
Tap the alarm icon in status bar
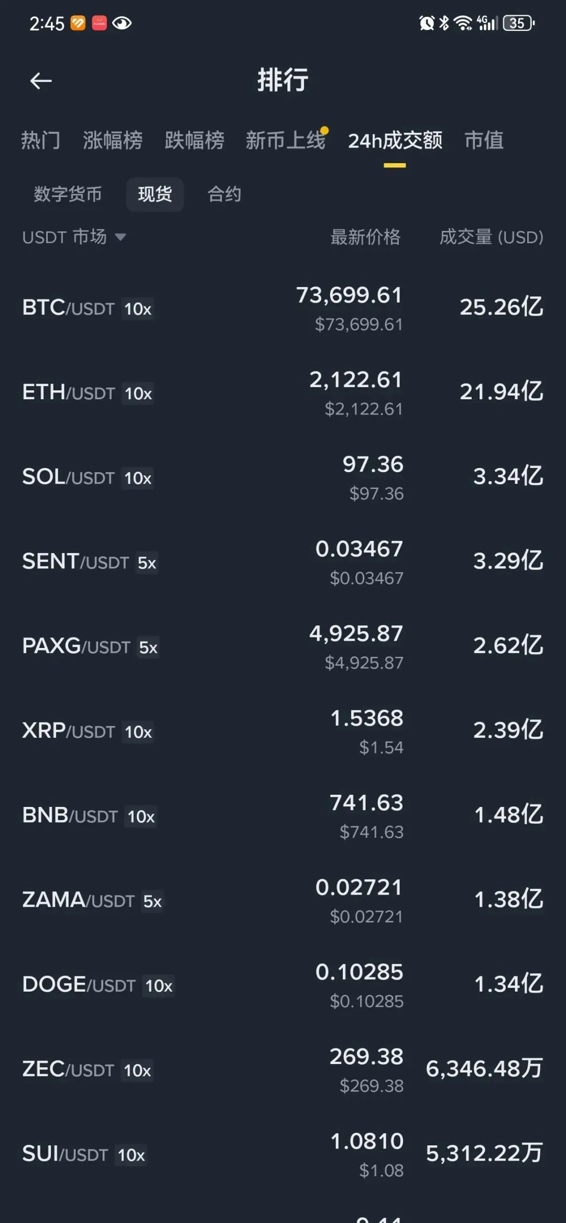tap(427, 23)
